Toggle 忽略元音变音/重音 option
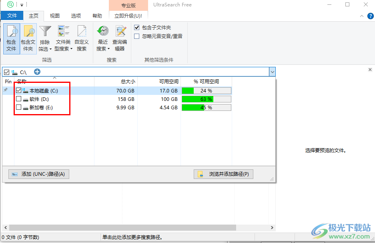375x243 pixels. pyautogui.click(x=136, y=36)
